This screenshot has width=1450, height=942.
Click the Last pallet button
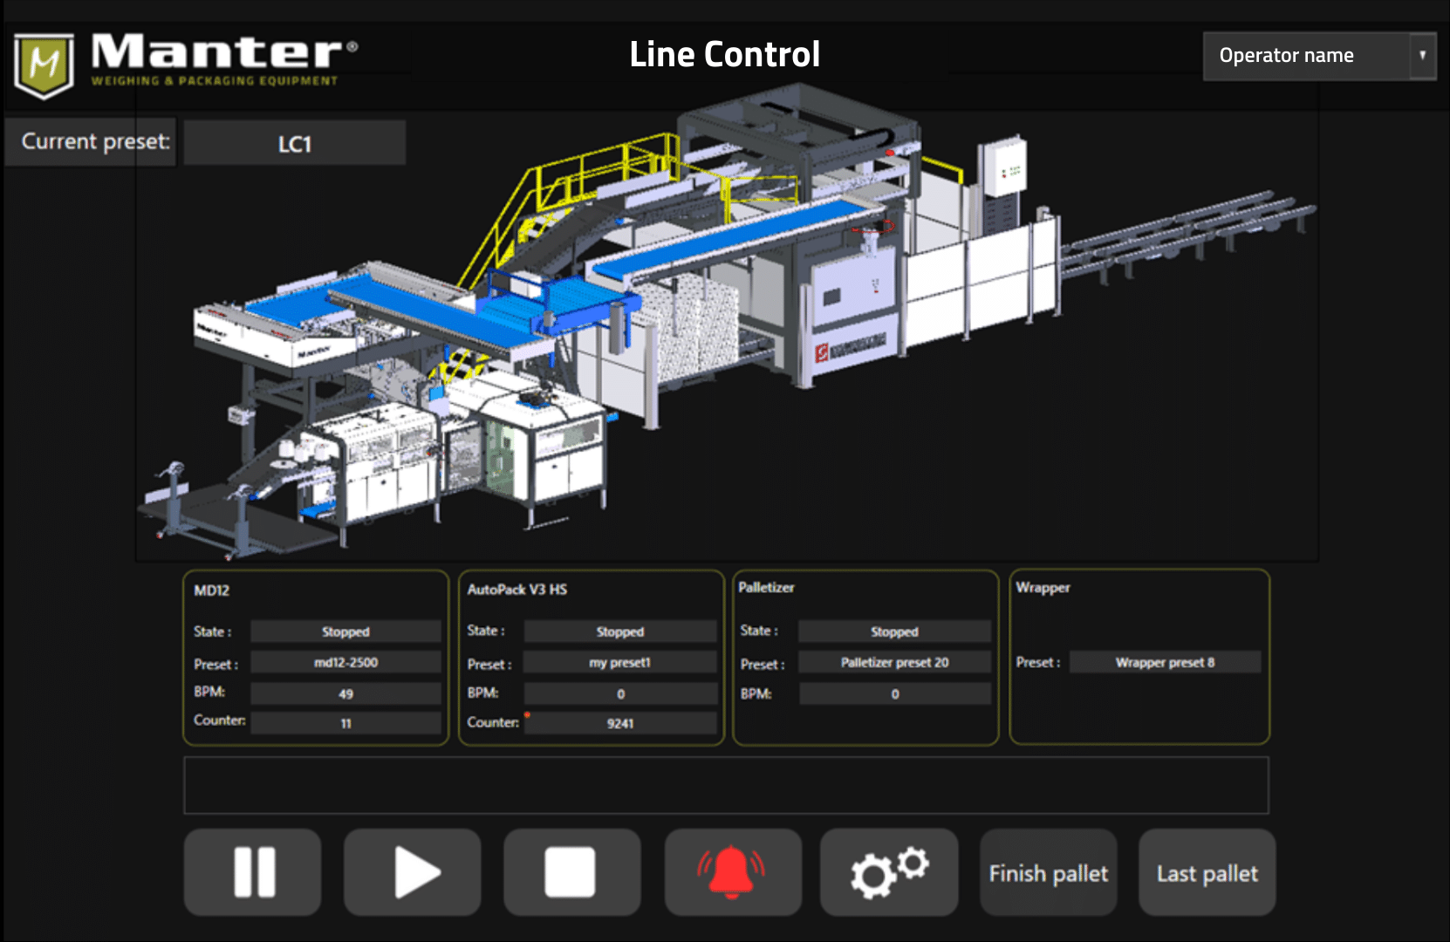(x=1207, y=873)
